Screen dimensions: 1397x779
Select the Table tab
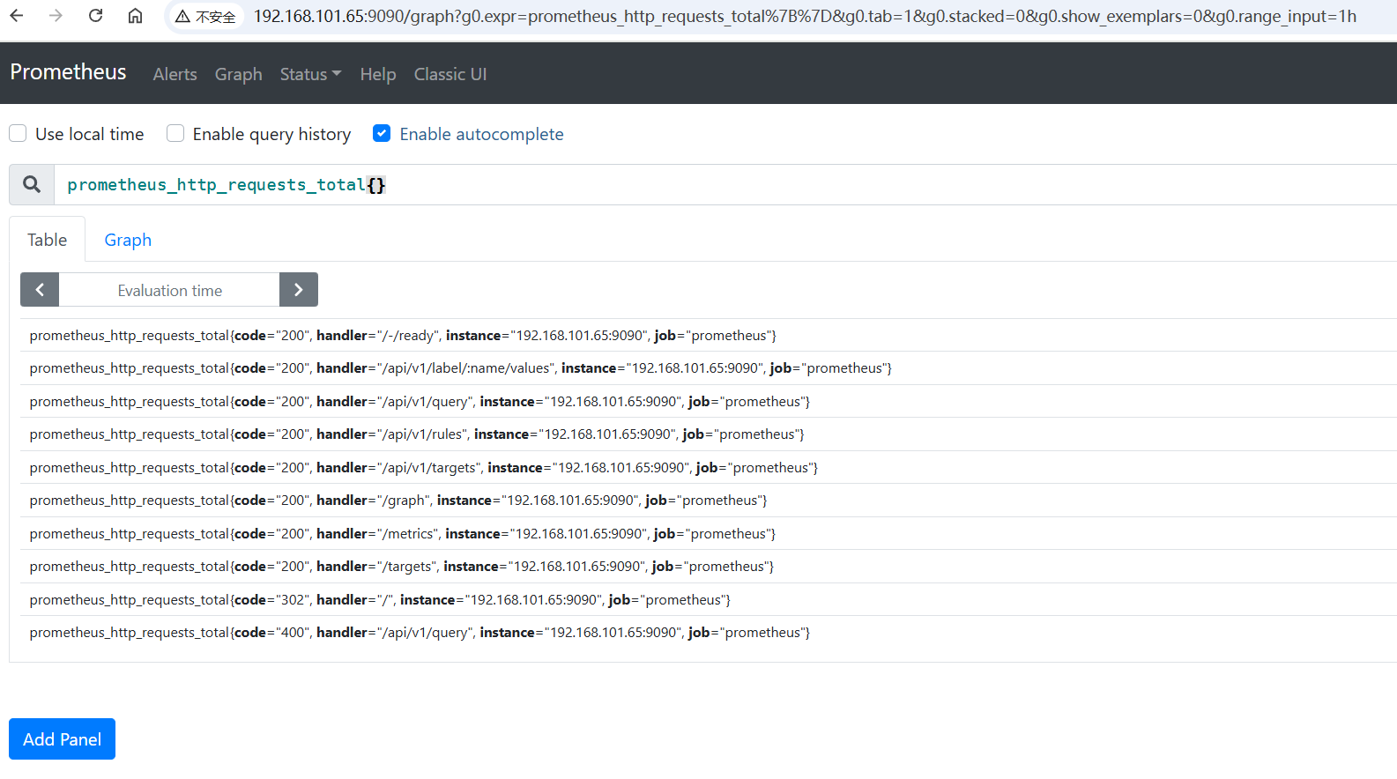(x=47, y=240)
